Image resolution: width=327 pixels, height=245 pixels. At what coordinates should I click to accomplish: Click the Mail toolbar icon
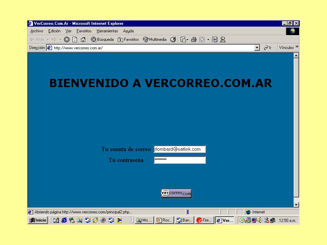(x=184, y=39)
